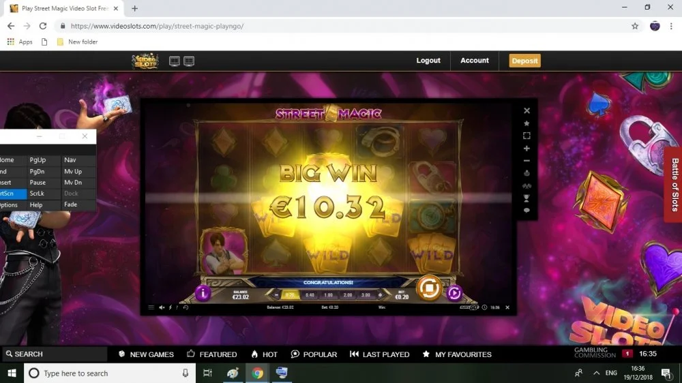Image resolution: width=682 pixels, height=383 pixels.
Task: Select the 0.40 bet value
Action: pos(310,295)
